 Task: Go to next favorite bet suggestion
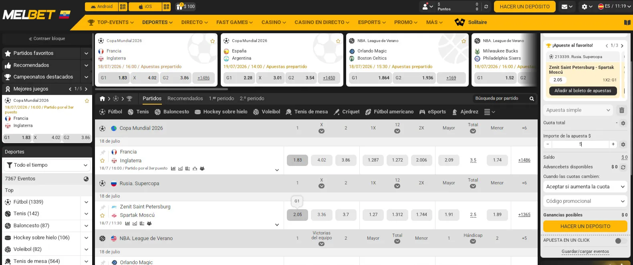[622, 46]
